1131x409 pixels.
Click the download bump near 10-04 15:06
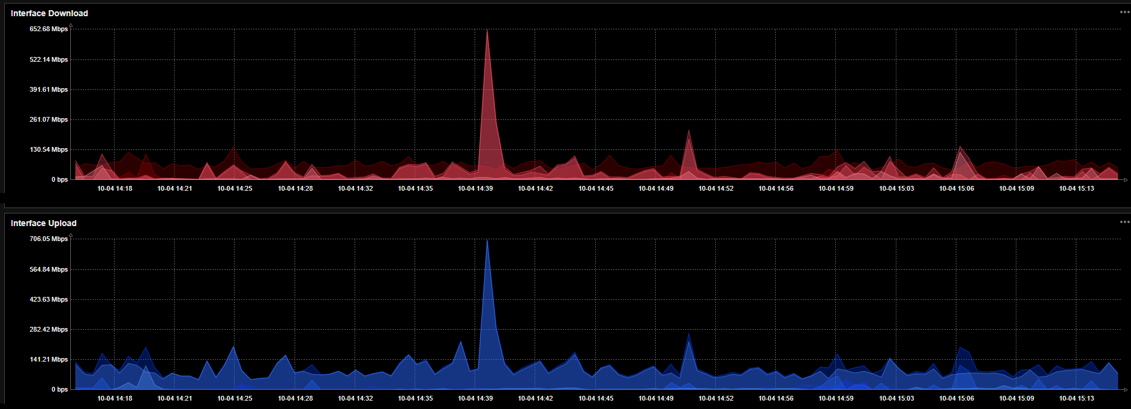coord(960,148)
